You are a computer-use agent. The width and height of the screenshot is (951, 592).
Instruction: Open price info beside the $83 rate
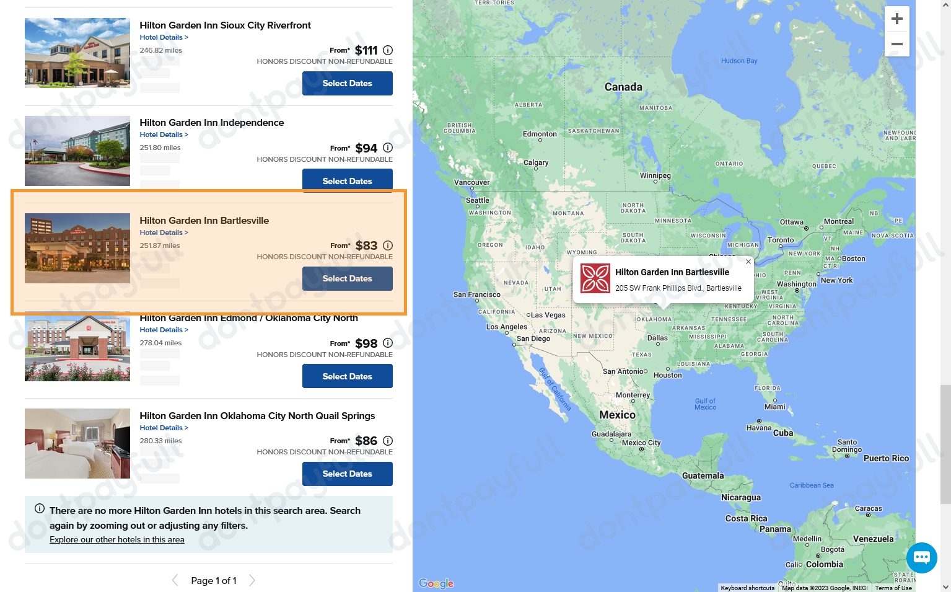point(388,245)
